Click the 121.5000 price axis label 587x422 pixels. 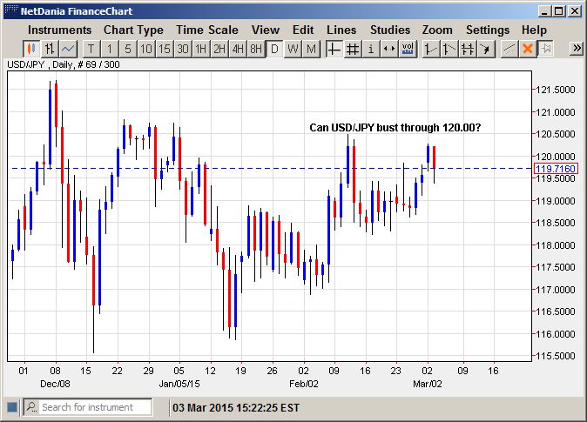(555, 90)
